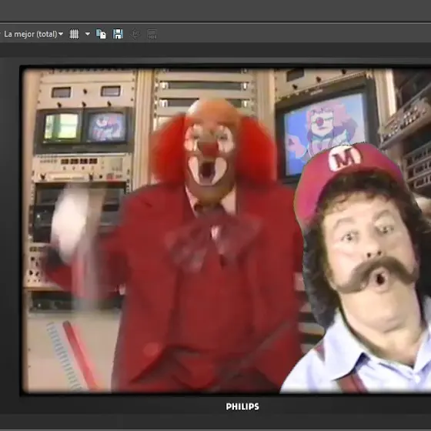Click the small arrow right of "La mejor (total)"
This screenshot has width=431, height=431.
[61, 34]
